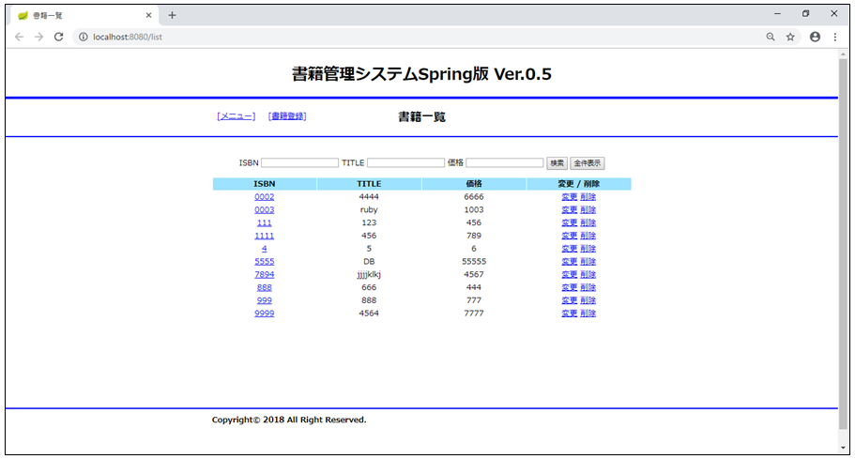The image size is (855, 459).
Task: Click the browser back arrow
Action: pyautogui.click(x=20, y=37)
